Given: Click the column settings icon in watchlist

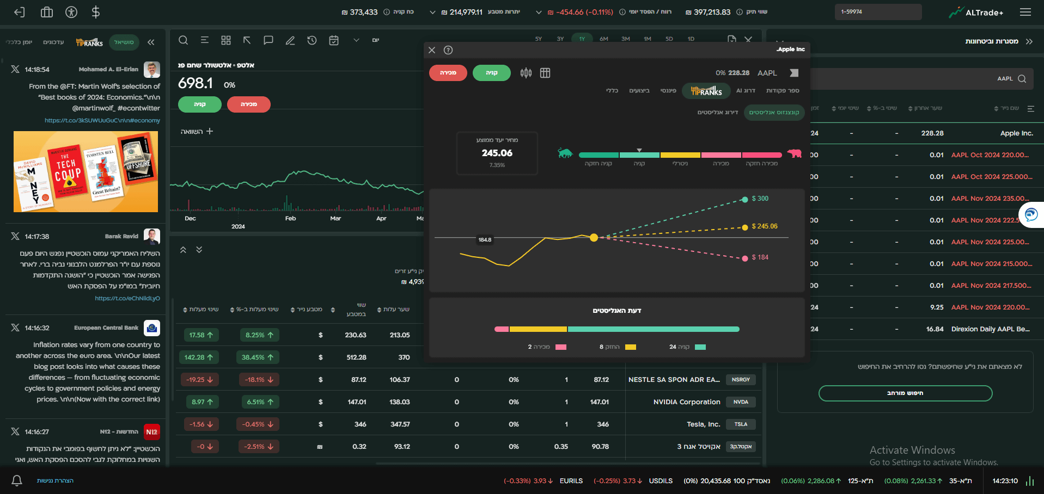Looking at the screenshot, I should [x=1031, y=109].
